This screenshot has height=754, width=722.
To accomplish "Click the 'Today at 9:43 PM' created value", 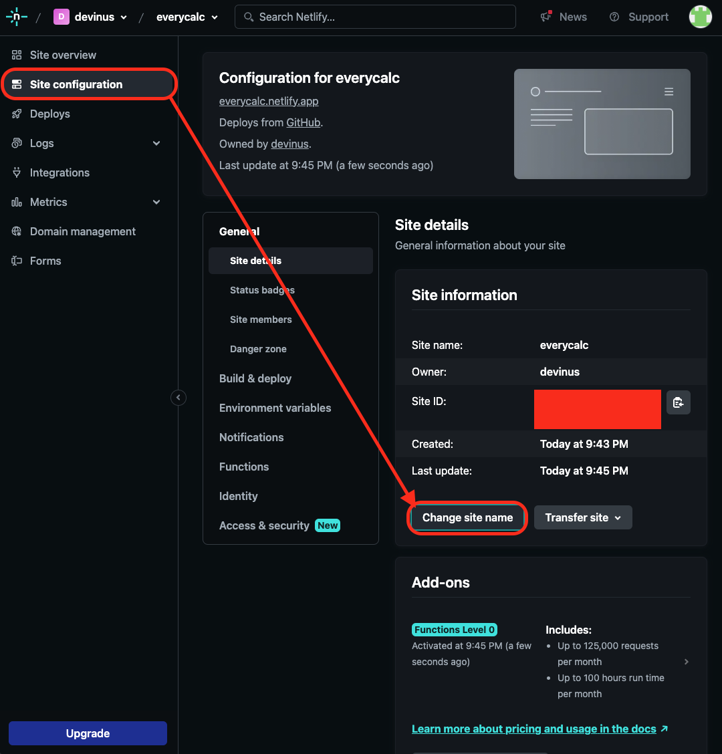I will (584, 444).
